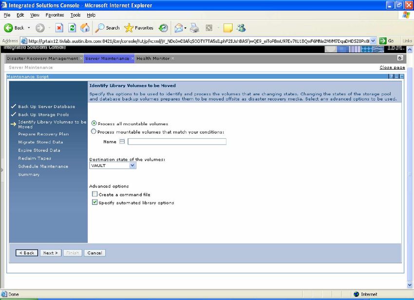The height and width of the screenshot is (300, 414).
Task: Check Create a command file
Action: pos(94,194)
